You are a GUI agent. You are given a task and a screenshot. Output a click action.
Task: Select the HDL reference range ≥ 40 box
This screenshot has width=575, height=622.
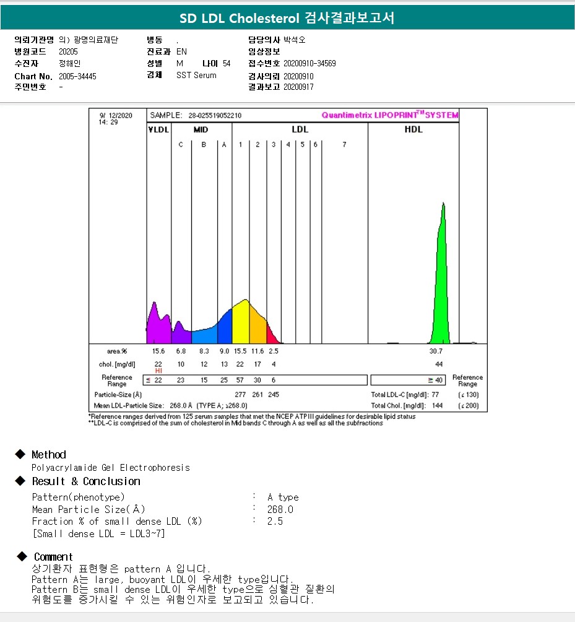click(414, 380)
